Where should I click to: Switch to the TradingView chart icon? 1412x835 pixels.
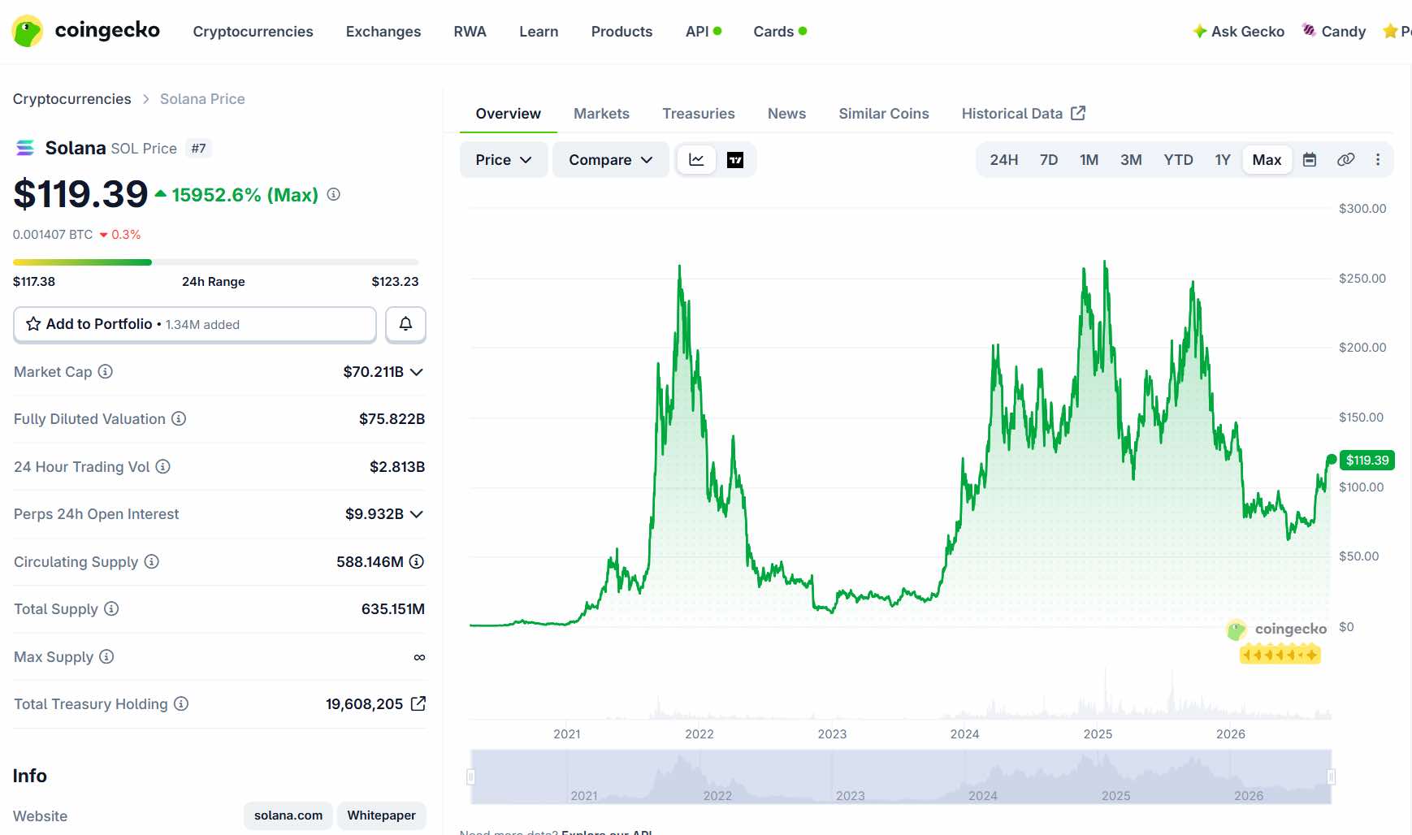[735, 160]
